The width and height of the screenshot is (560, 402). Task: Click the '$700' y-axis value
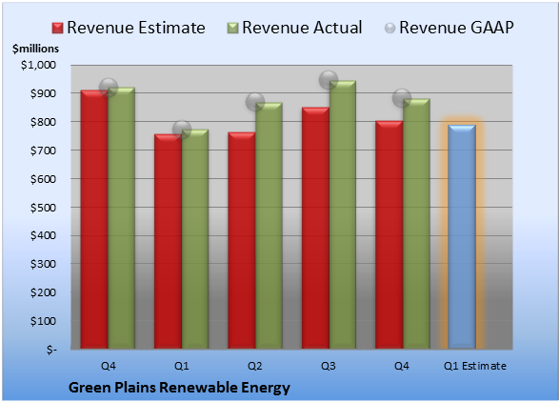click(x=43, y=151)
